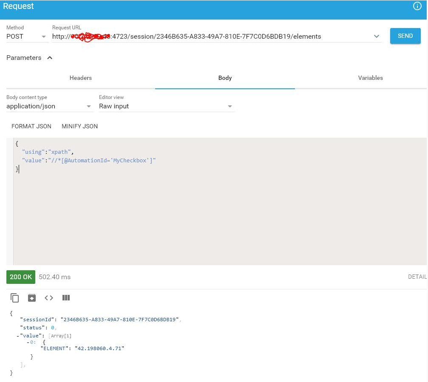
Task: Open the request URL history chevron
Action: click(377, 36)
